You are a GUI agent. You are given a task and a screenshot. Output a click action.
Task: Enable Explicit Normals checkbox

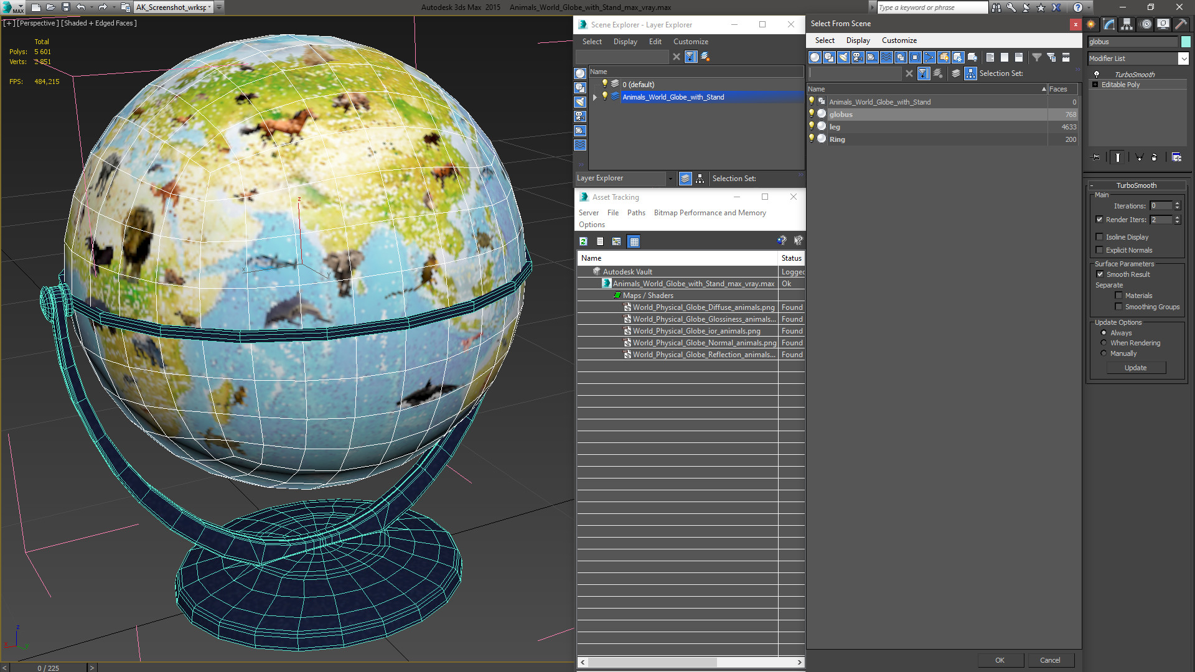point(1099,250)
